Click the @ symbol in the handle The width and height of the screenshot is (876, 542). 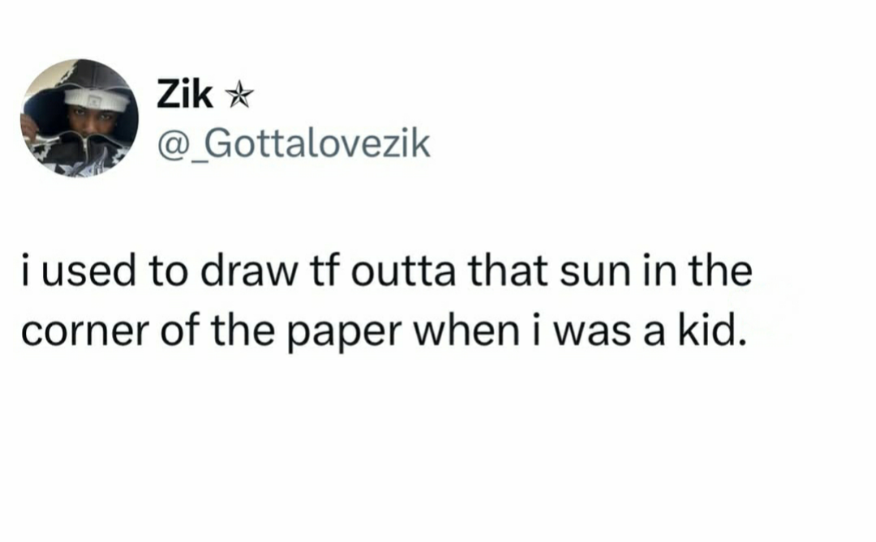tap(170, 146)
